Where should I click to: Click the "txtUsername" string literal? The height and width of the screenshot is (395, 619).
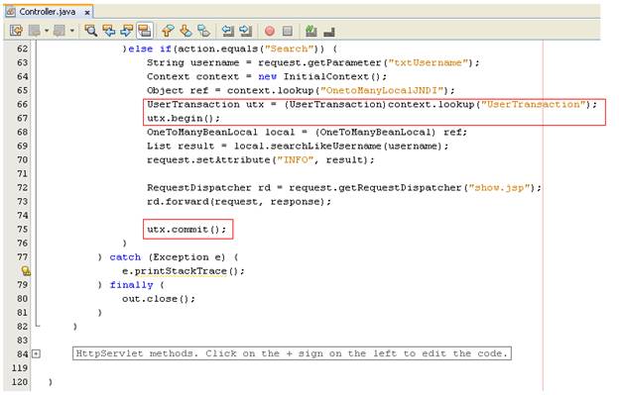[429, 62]
